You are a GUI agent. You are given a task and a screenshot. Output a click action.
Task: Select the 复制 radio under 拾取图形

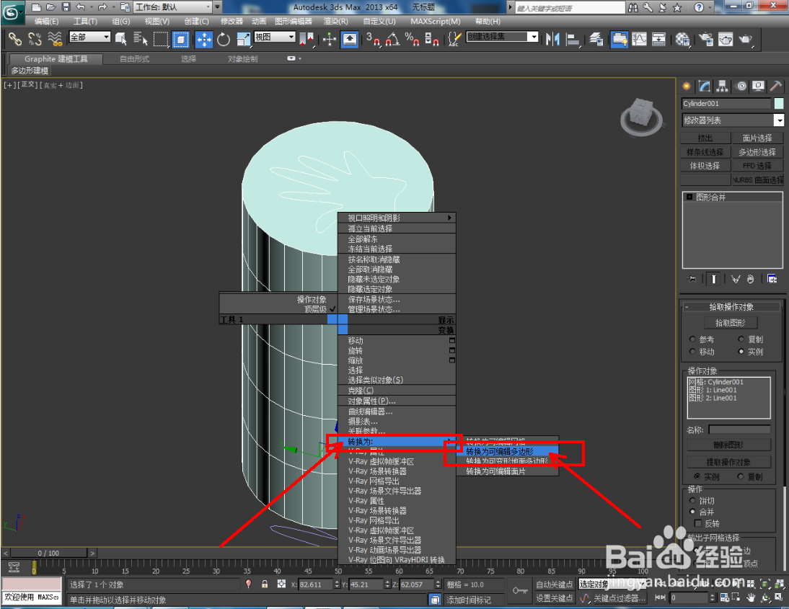[x=741, y=339]
